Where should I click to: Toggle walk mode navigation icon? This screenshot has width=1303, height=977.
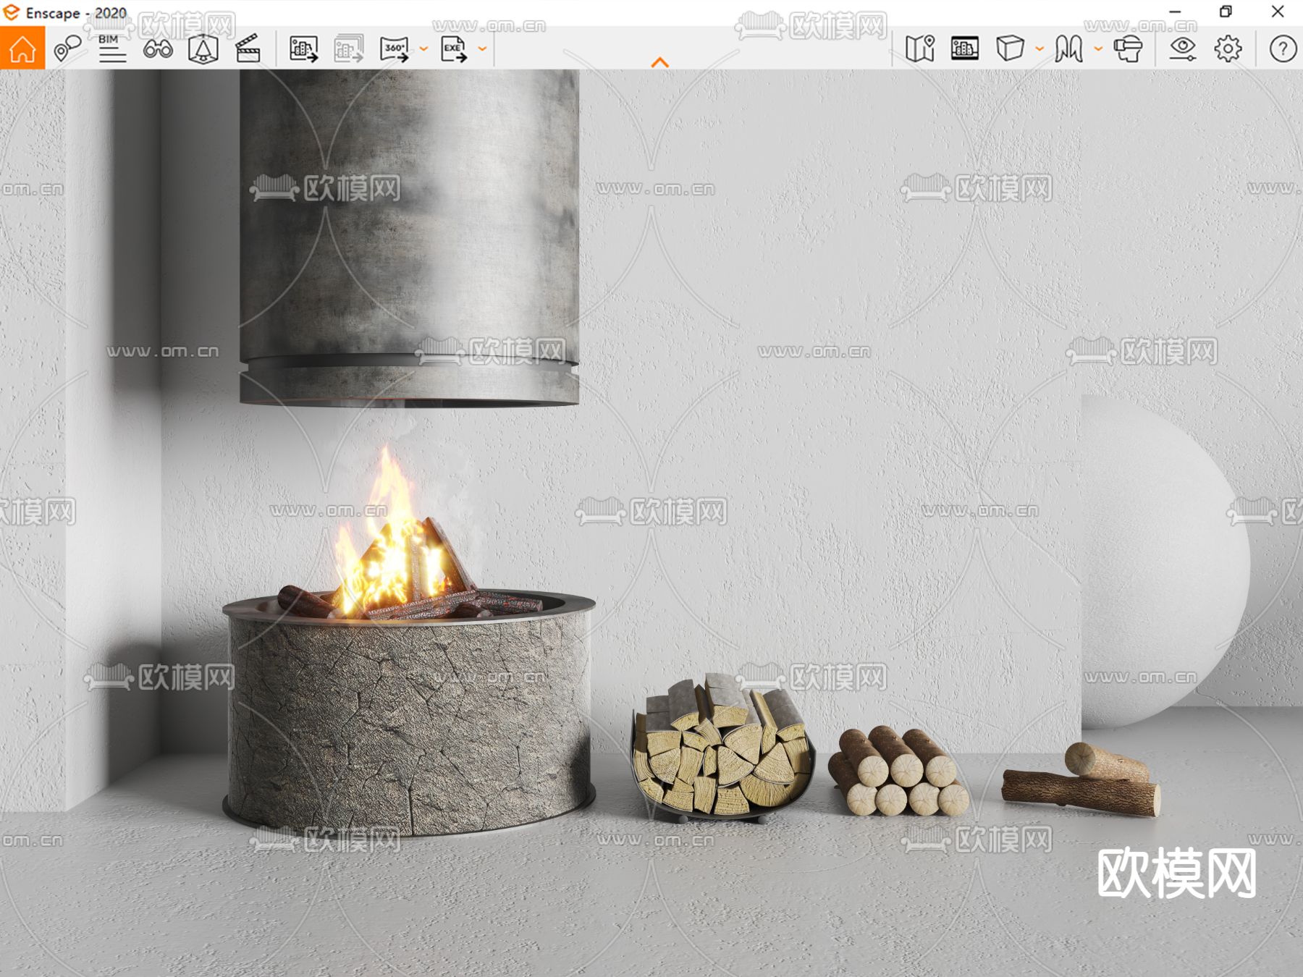pos(1068,48)
